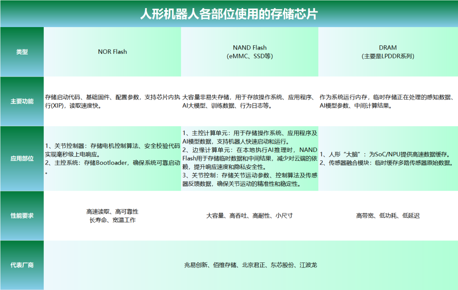This screenshot has height=290, width=458.
Task: Click the 存储启动代码 main function cell
Action: [112, 102]
